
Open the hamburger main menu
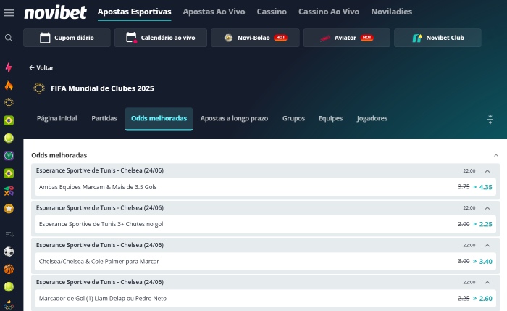[9, 13]
